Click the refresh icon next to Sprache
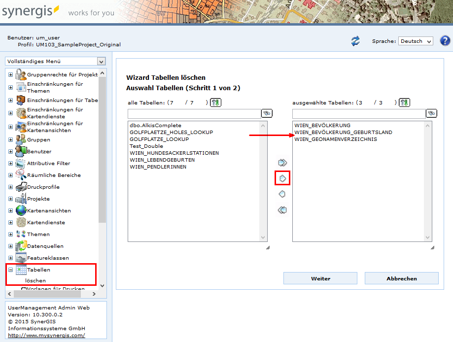The width and height of the screenshot is (453, 342). point(355,41)
